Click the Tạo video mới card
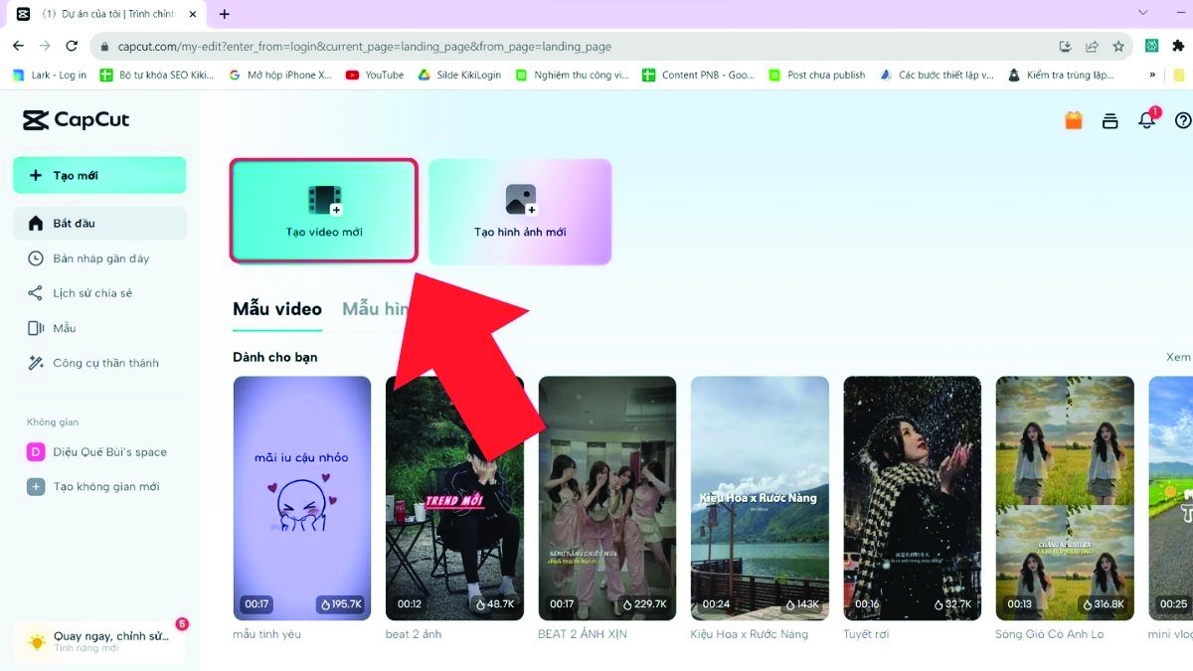 pyautogui.click(x=324, y=211)
